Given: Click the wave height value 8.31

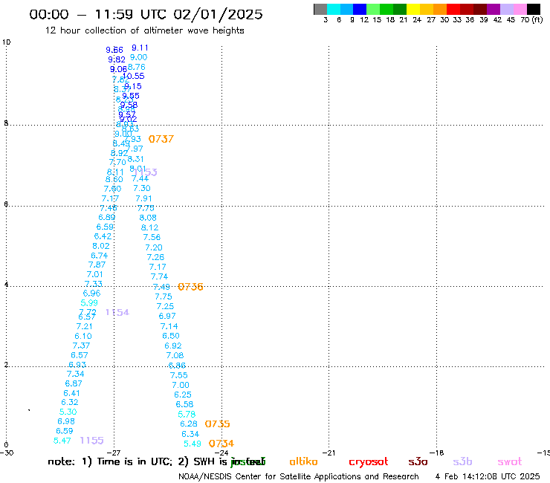Looking at the screenshot, I should click(135, 159).
